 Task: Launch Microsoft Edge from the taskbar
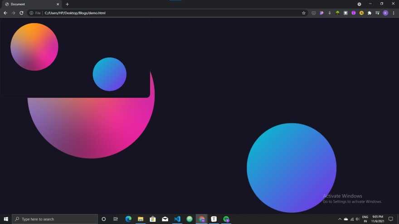point(128,219)
